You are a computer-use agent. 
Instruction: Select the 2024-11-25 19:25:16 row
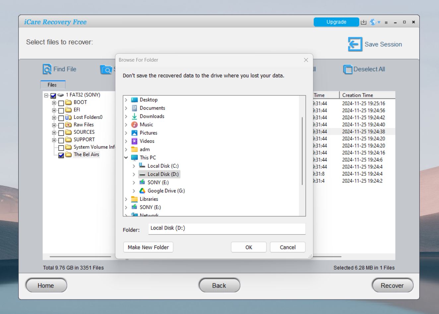354,103
